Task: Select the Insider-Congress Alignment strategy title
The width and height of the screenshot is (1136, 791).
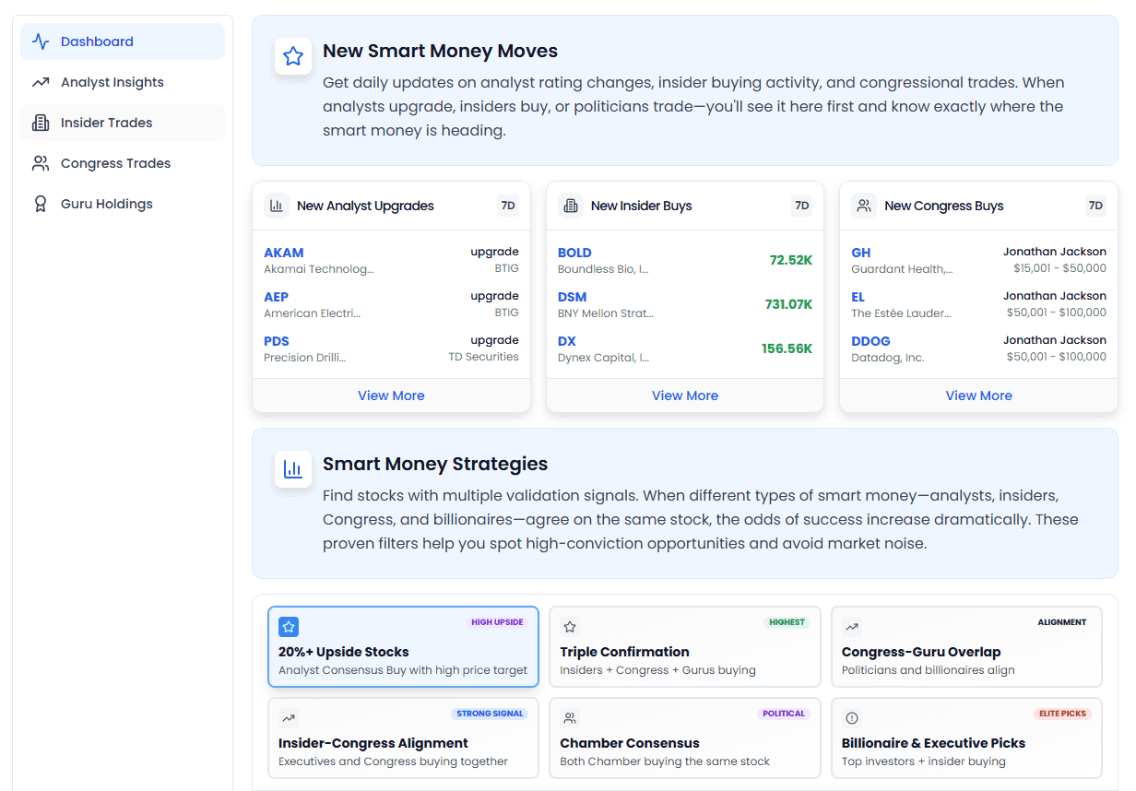Action: click(373, 743)
